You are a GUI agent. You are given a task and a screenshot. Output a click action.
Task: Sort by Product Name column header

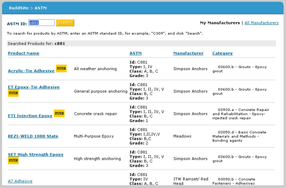pos(23,53)
